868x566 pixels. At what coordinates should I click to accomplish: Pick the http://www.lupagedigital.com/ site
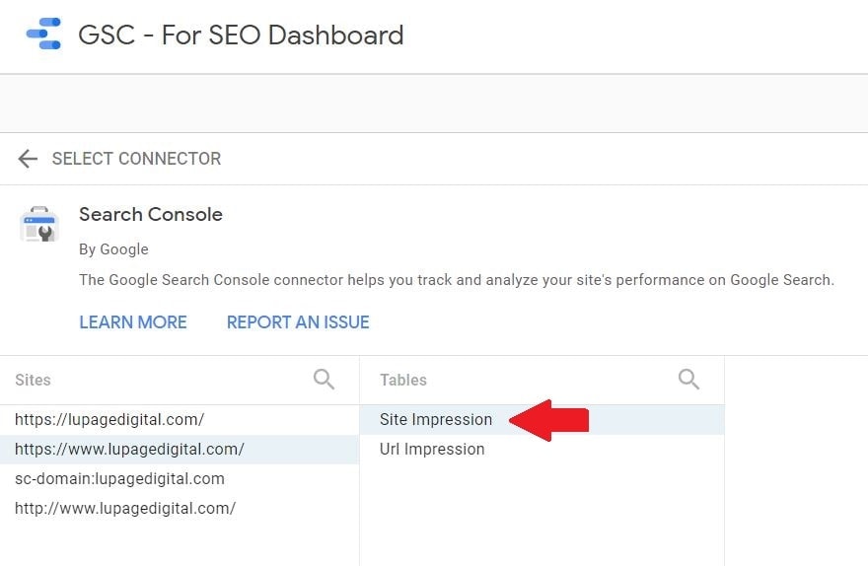(180, 508)
